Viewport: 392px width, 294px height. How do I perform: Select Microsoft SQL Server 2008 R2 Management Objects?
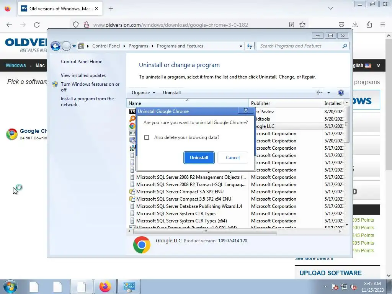pos(191,177)
